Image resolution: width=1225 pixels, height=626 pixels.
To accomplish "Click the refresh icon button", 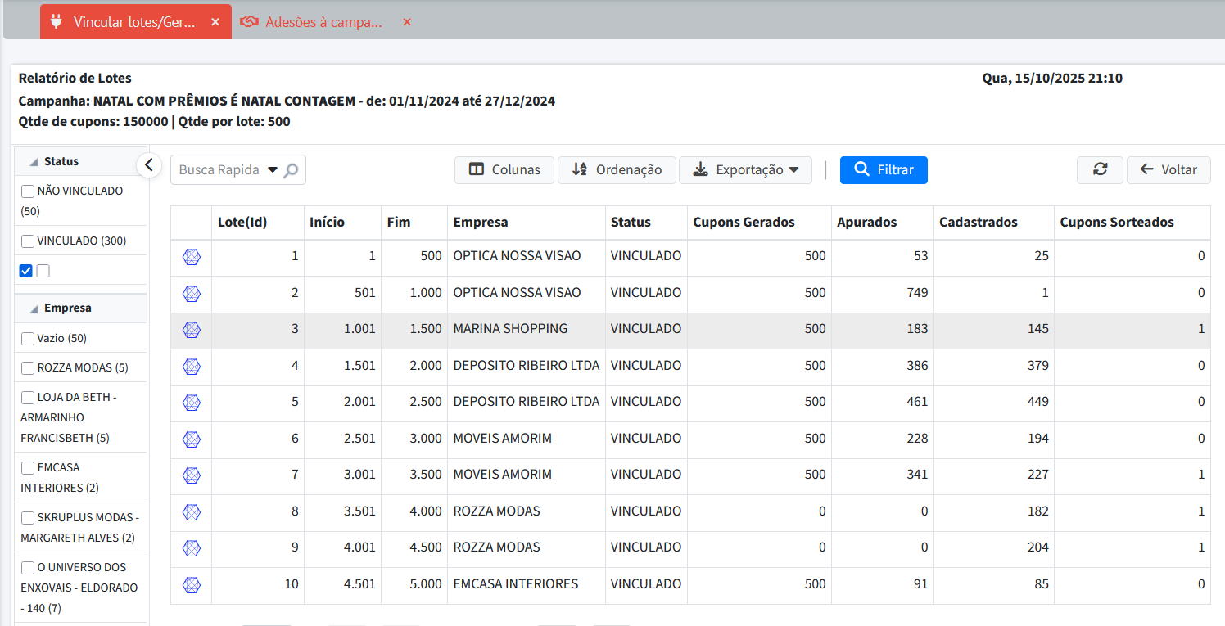I will pyautogui.click(x=1100, y=169).
